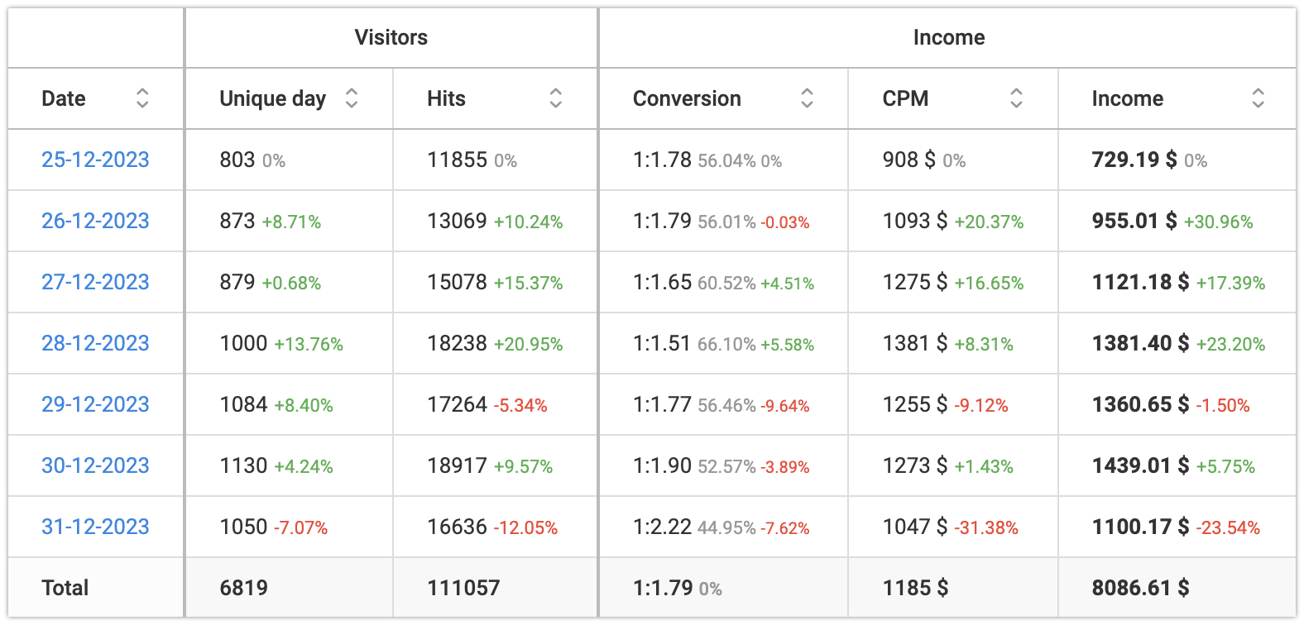Select income value 1381.40 $
Viewport: 1304px width, 625px height.
point(1140,343)
